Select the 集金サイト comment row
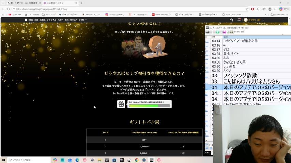The width and height of the screenshot is (291, 163). (248, 54)
